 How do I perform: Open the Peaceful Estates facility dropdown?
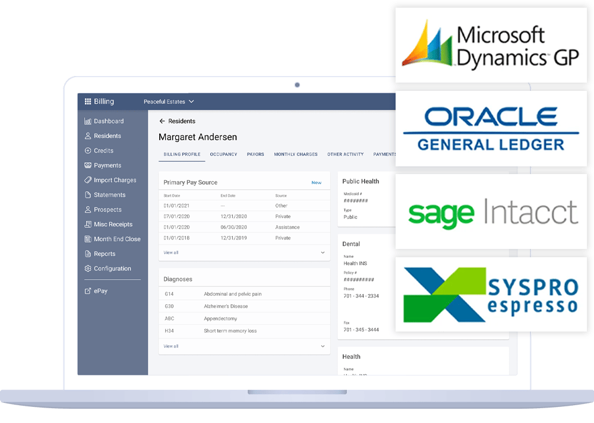point(169,102)
